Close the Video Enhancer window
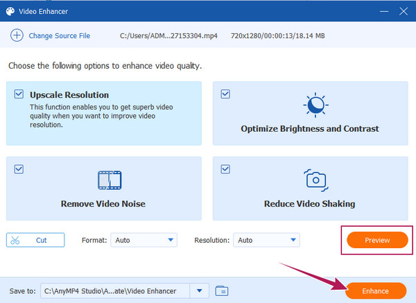 [x=404, y=11]
